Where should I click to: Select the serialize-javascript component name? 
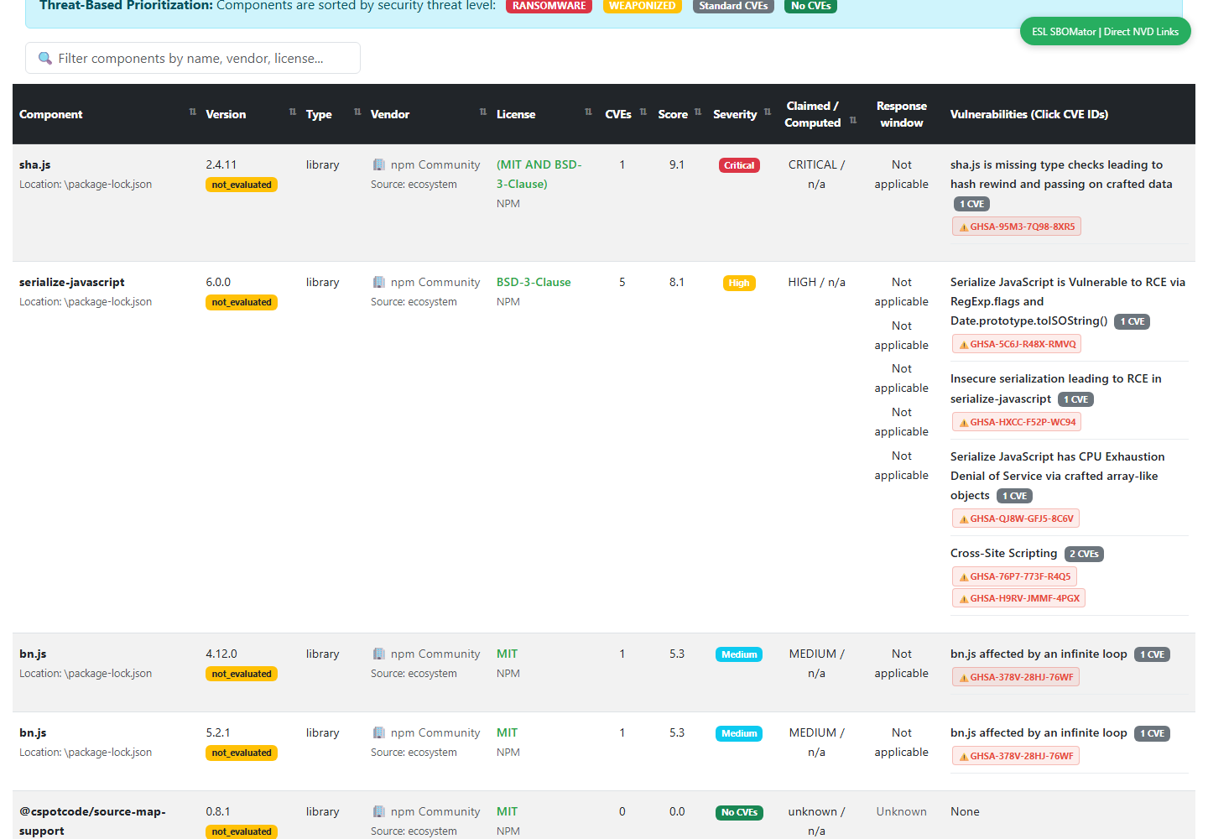click(x=72, y=282)
